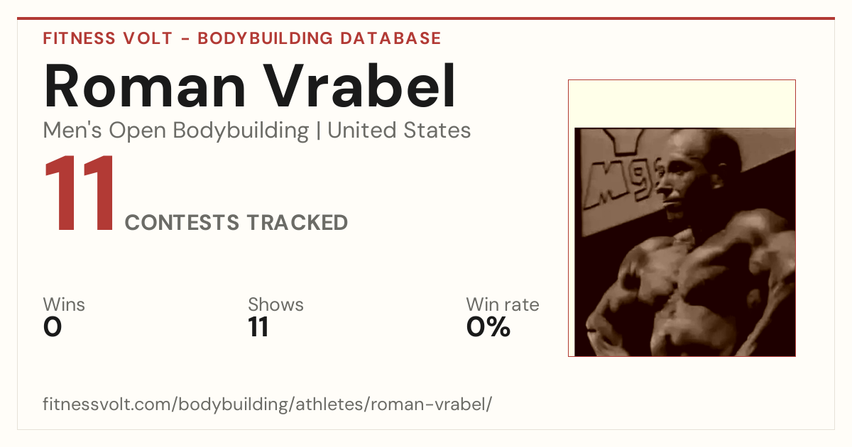Select the Men's Open Bodybuilding division text
The width and height of the screenshot is (852, 447).
176,131
